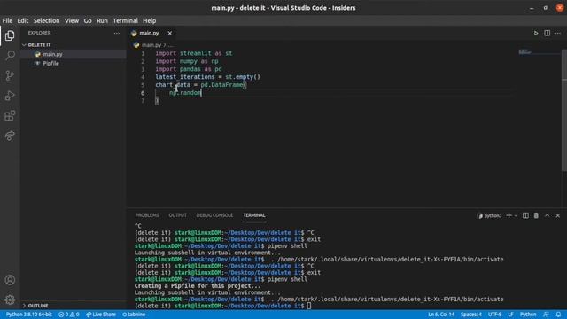Click the import streamlit line of code
The image size is (567, 319).
pos(194,53)
